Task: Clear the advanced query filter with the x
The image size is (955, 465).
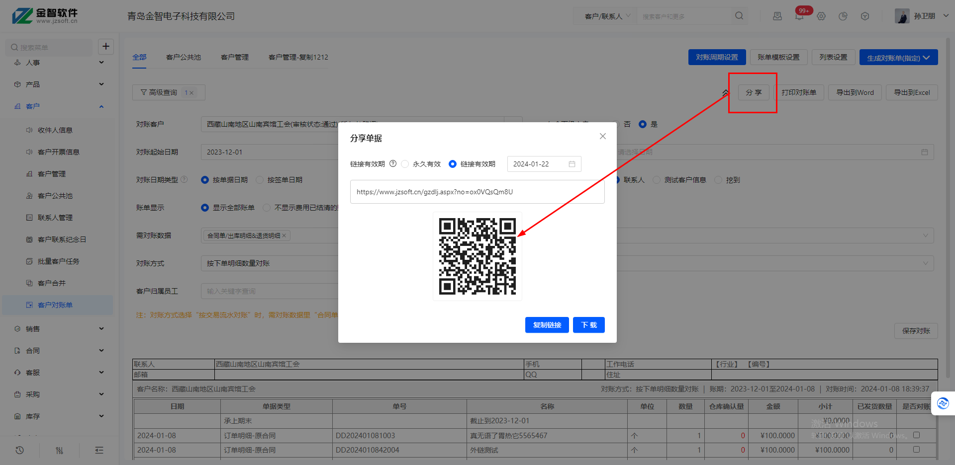Action: [191, 93]
